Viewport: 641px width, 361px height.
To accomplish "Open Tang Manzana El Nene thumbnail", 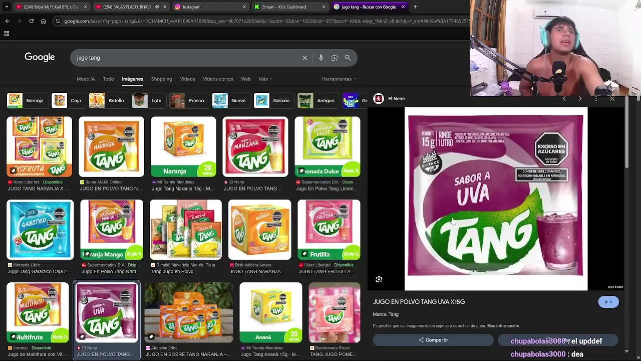I will [x=255, y=147].
